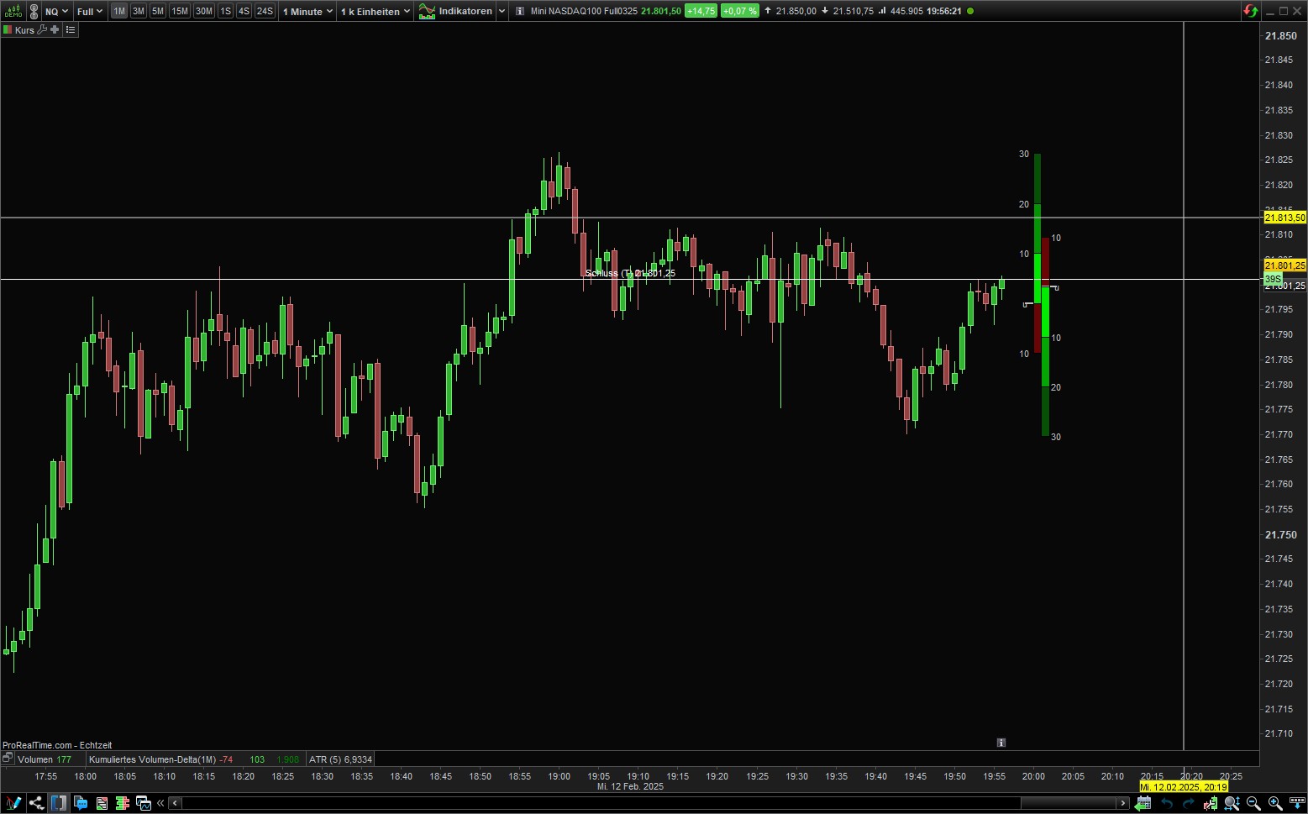Zoom in with the plus magnifier
The width and height of the screenshot is (1308, 814).
tap(1274, 803)
